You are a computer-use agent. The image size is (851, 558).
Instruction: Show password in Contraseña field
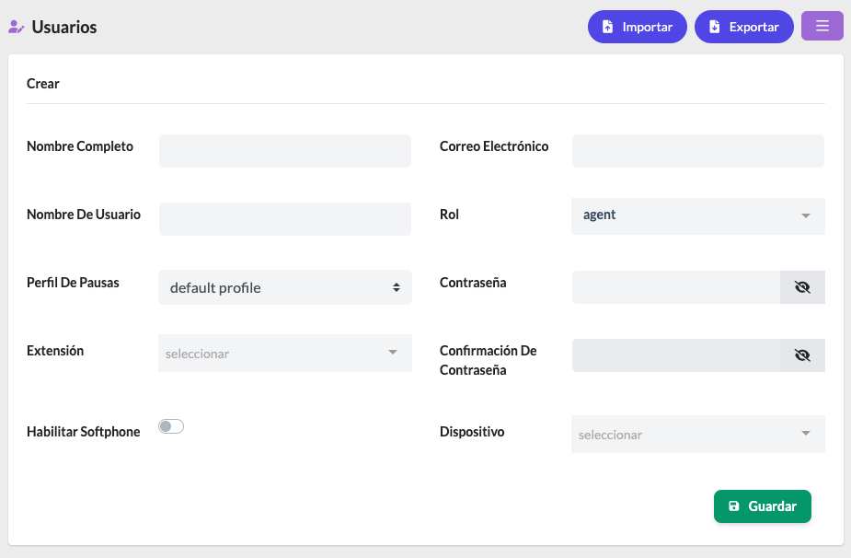802,287
